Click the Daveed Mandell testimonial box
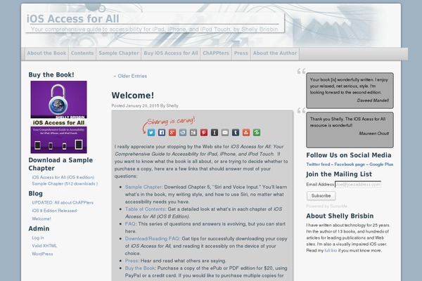The image size is (422, 281). click(350, 91)
